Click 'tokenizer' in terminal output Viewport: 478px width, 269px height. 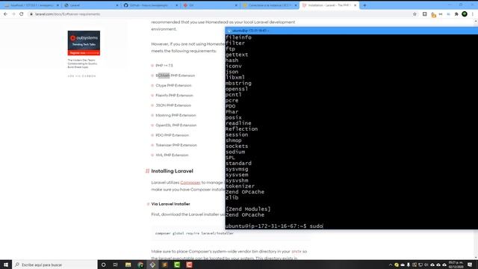240,186
